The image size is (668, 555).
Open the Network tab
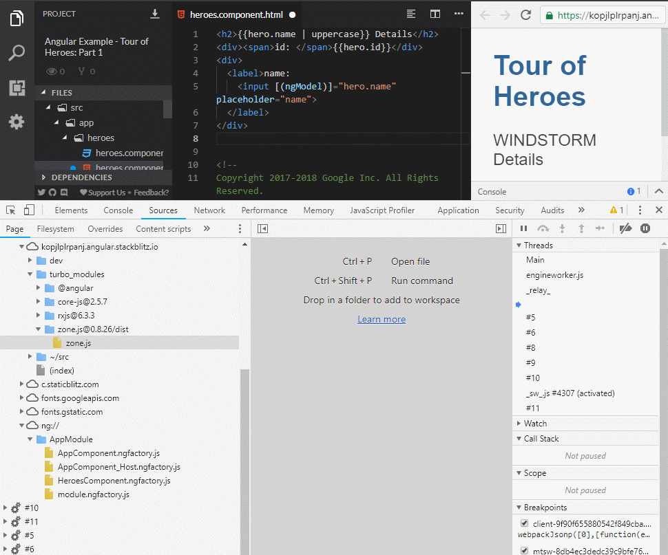pyautogui.click(x=209, y=210)
